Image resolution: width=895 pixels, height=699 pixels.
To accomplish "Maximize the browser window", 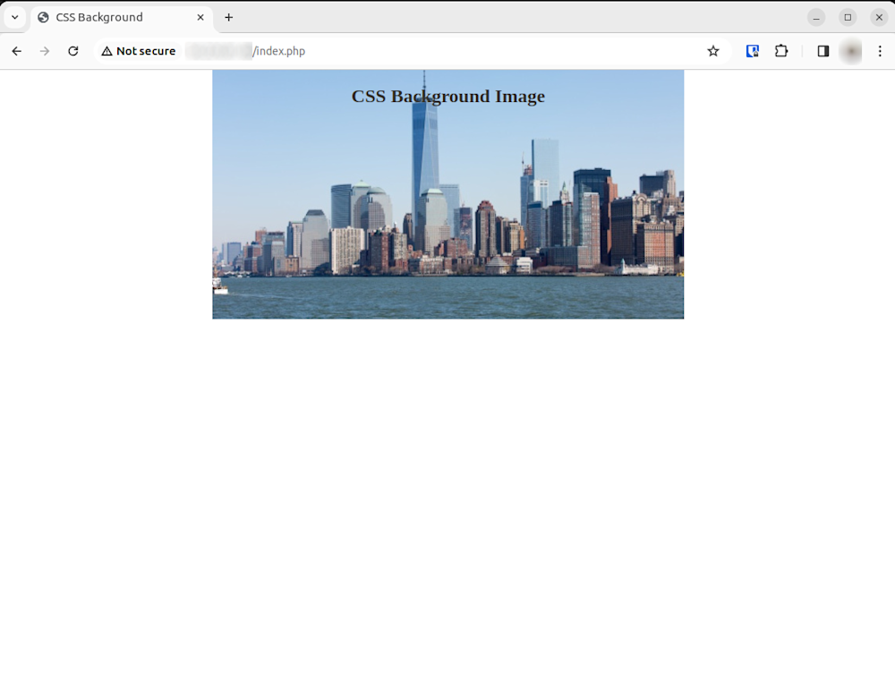I will (x=848, y=17).
